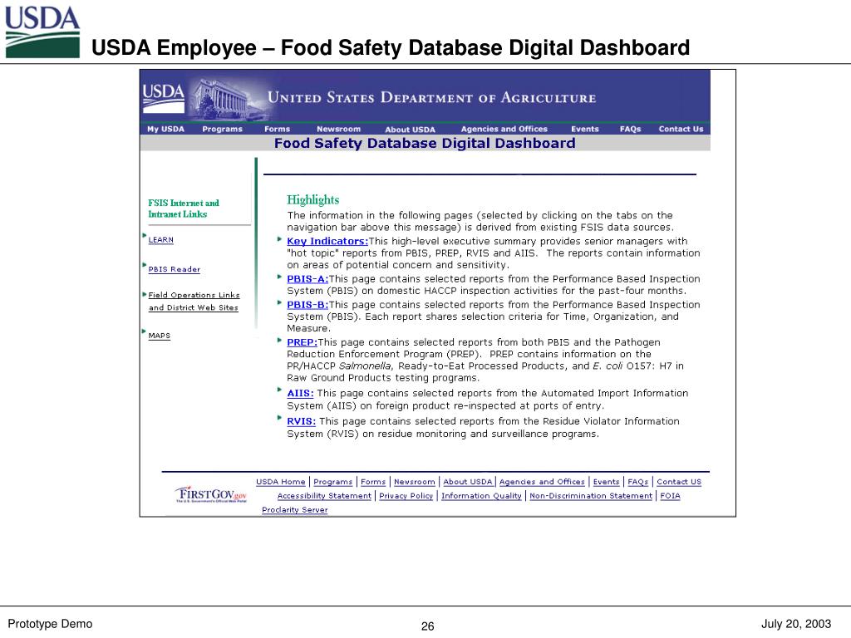Click the USDA Home footer link

pyautogui.click(x=281, y=482)
